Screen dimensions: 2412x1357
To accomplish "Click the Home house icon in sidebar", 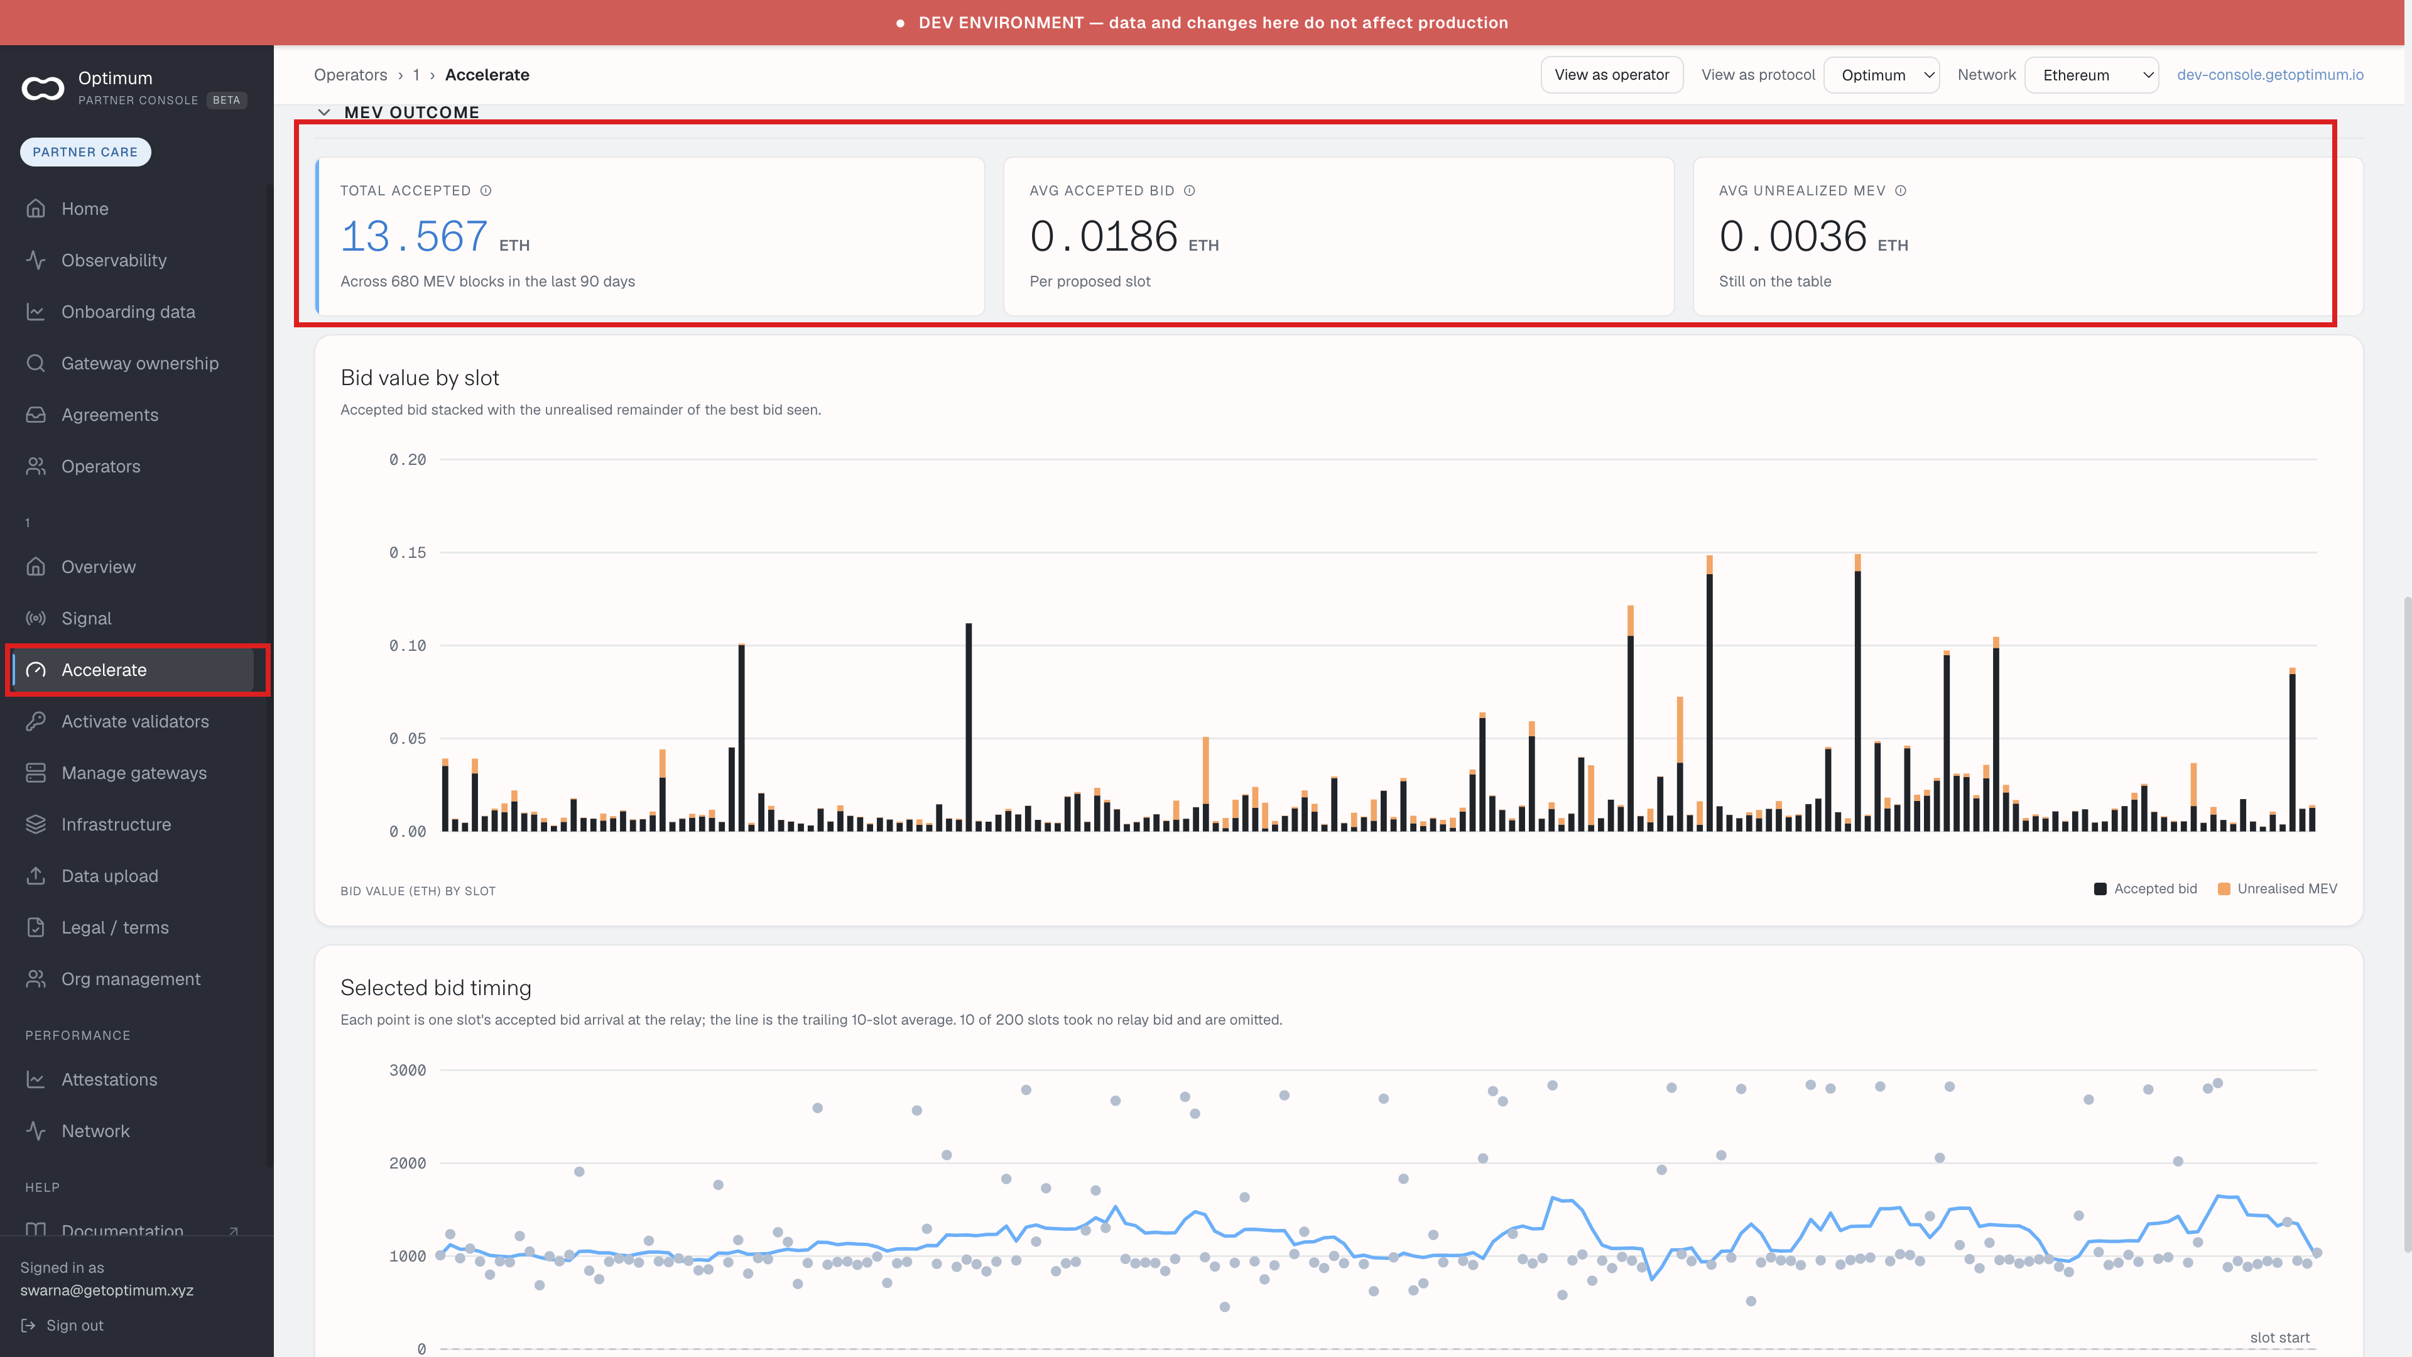I will (x=36, y=208).
